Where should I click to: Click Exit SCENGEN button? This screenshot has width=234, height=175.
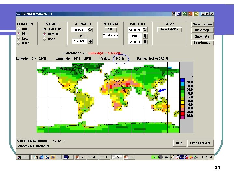200,143
